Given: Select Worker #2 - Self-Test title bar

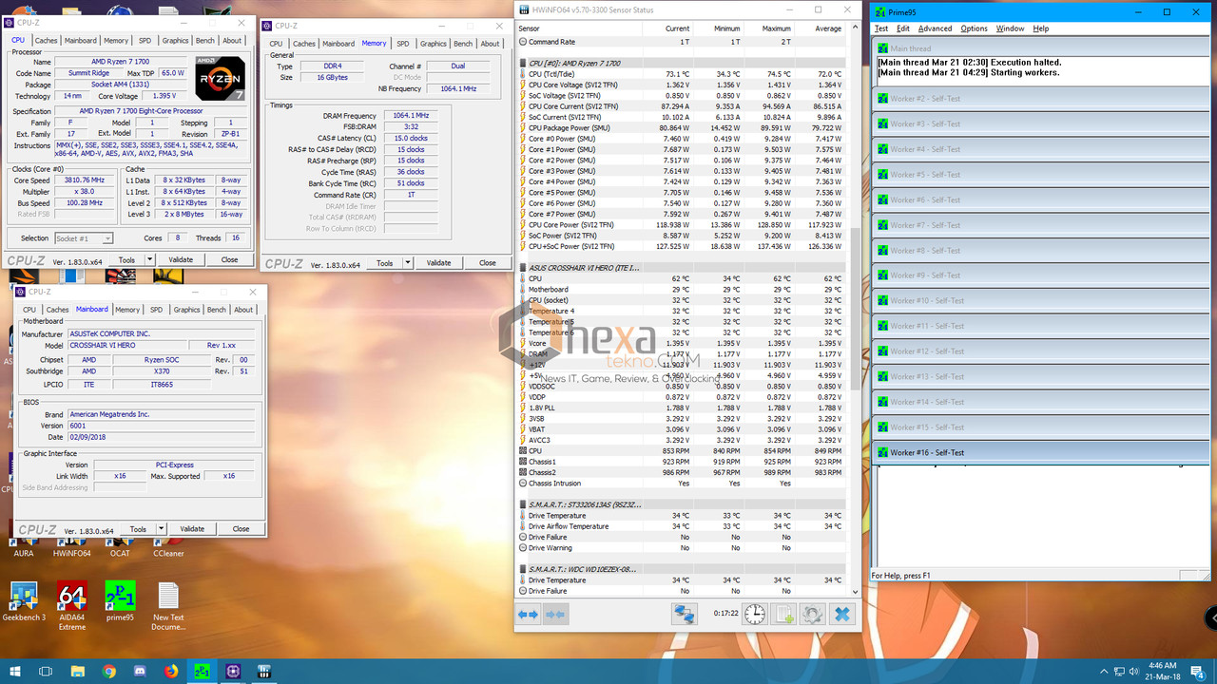Looking at the screenshot, I should (1038, 99).
